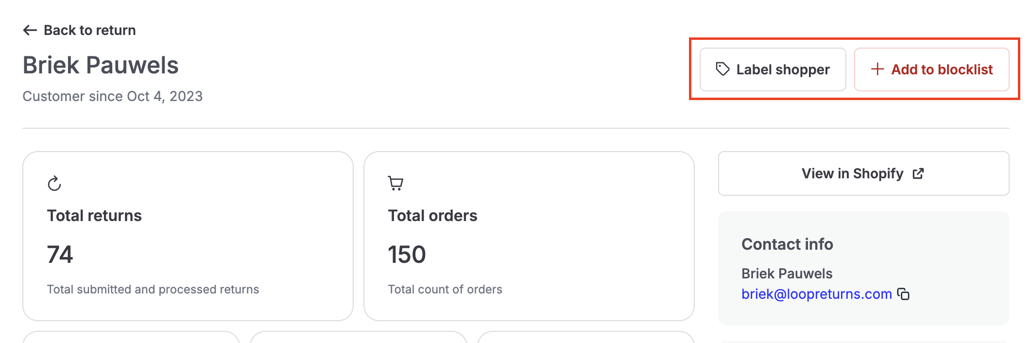Click the plus icon for blocklist
The height and width of the screenshot is (343, 1031).
(877, 69)
